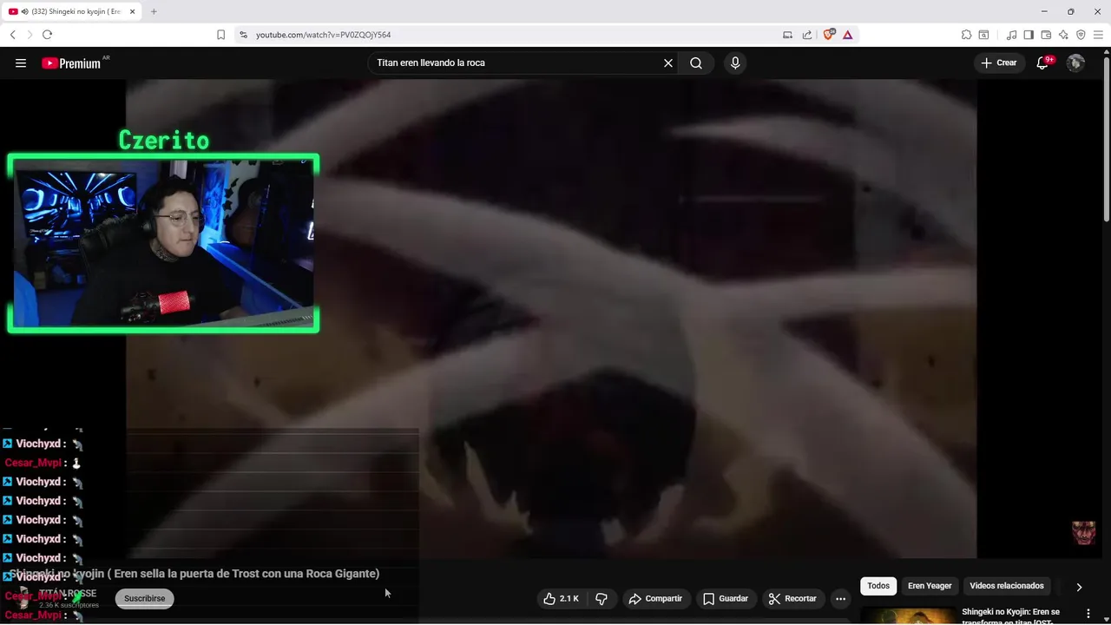Click the search box text
The image size is (1111, 625).
pos(431,62)
